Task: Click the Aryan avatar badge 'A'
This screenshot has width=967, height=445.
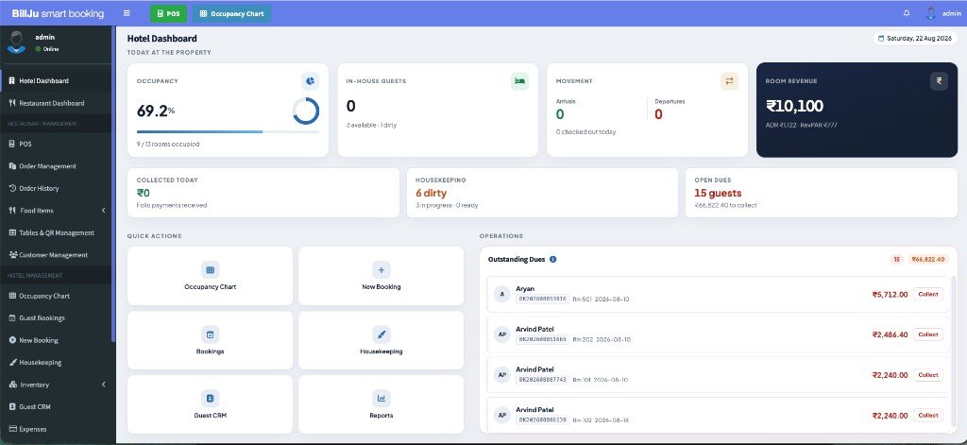Action: (x=502, y=295)
